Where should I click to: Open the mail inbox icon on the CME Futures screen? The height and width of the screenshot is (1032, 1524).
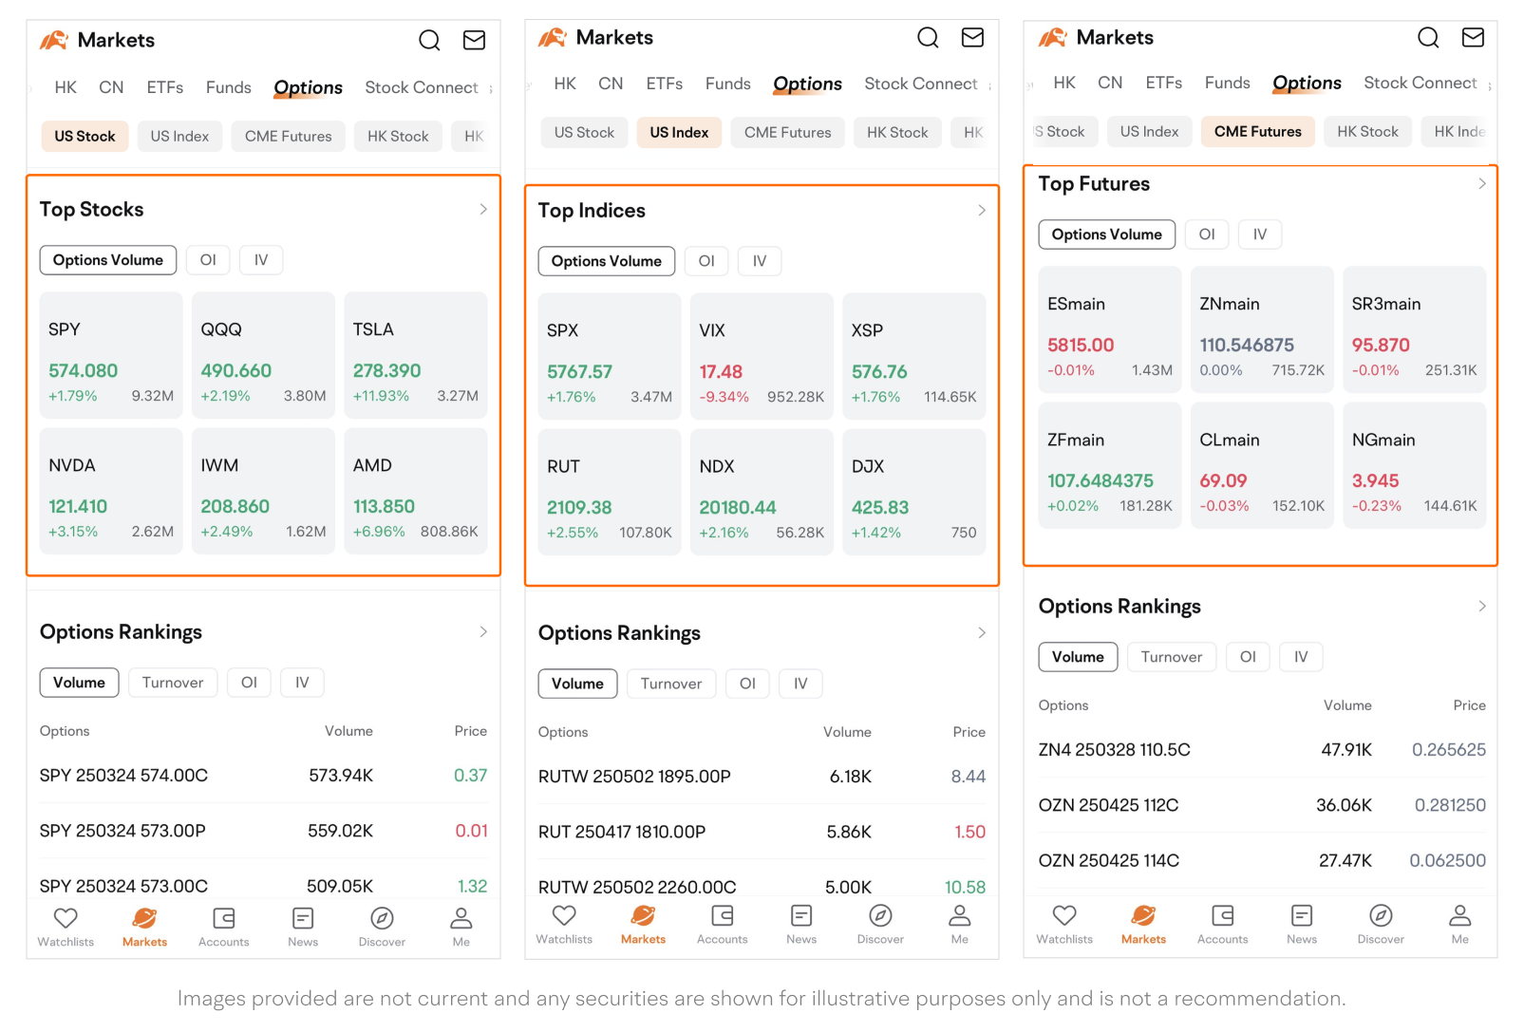[x=1472, y=37]
